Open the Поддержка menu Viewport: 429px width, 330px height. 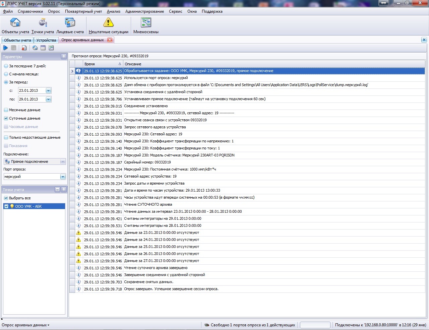tap(212, 11)
